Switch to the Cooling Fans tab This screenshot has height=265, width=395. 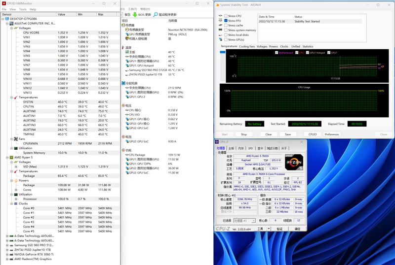click(x=247, y=46)
